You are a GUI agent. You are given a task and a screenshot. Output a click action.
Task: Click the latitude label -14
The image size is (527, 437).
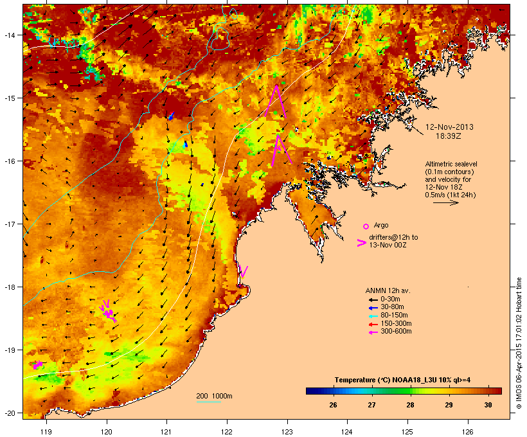click(9, 35)
